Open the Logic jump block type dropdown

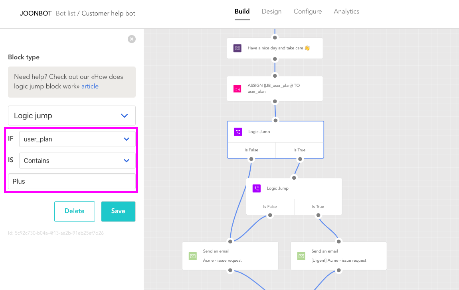(x=72, y=116)
